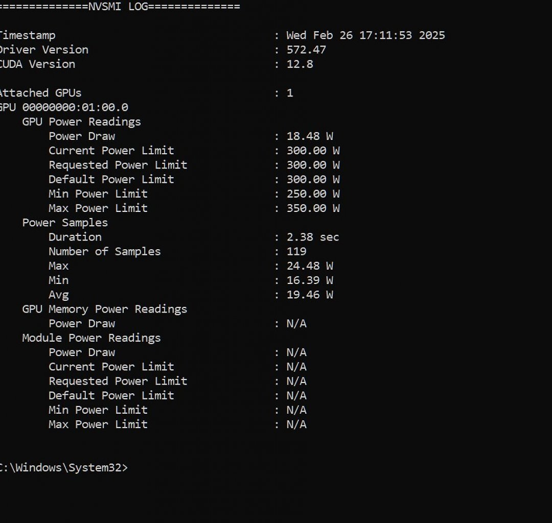The width and height of the screenshot is (552, 523).
Task: Click the C:\Windows\System32 command prompt
Action: pos(64,467)
